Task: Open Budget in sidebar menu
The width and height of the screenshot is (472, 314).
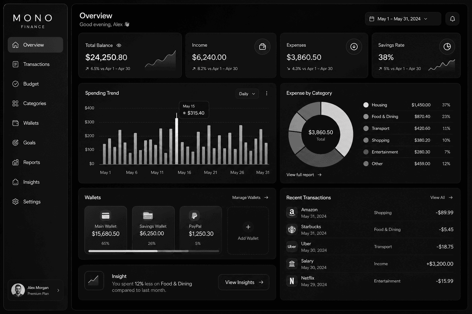Action: tap(35, 84)
